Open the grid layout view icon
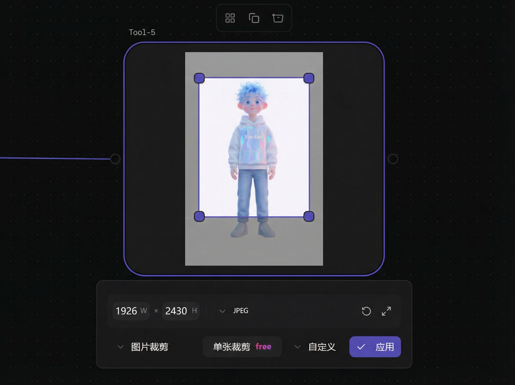515x385 pixels. click(230, 18)
